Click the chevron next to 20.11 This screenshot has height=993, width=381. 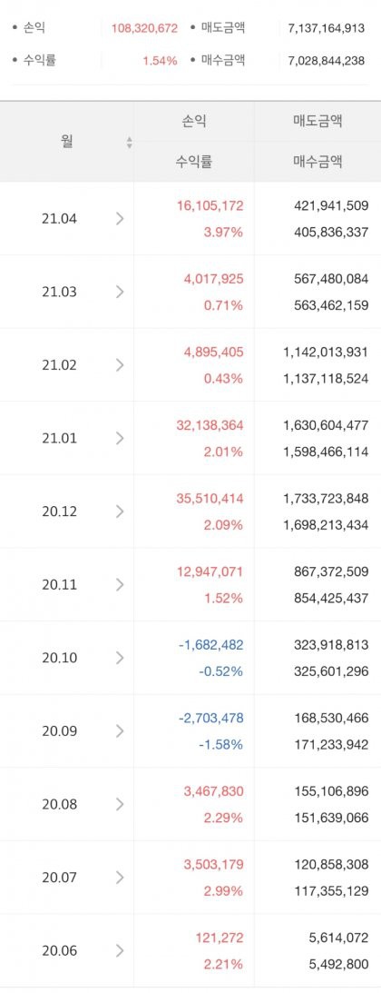click(x=120, y=584)
